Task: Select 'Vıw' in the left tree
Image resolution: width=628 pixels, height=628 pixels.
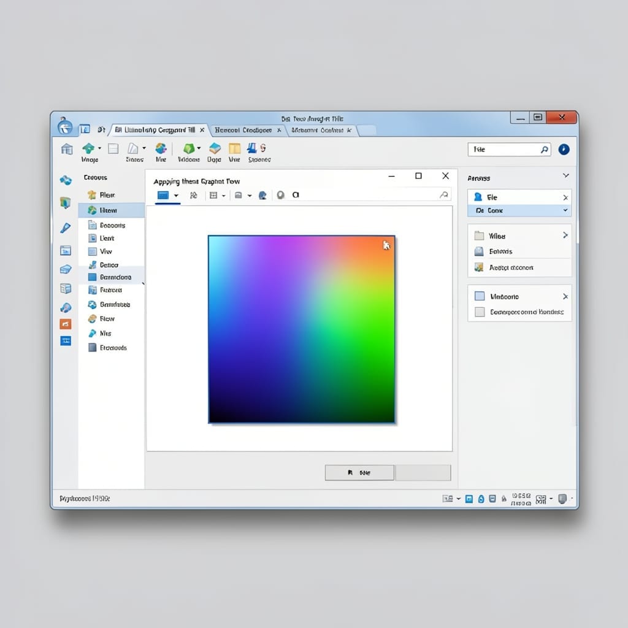Action: click(x=105, y=251)
